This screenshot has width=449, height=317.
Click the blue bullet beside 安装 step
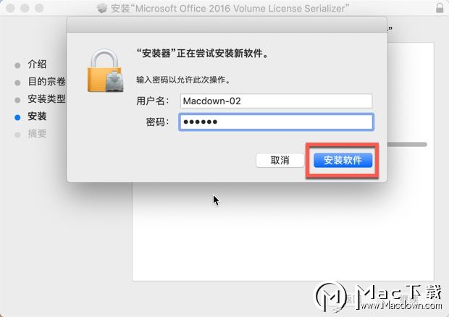(17, 117)
